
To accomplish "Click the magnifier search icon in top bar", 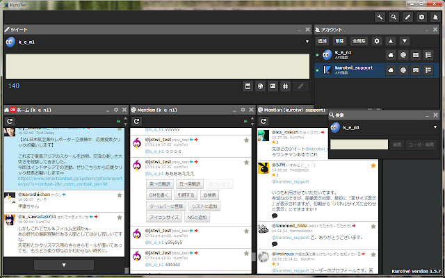I will pyautogui.click(x=394, y=17).
